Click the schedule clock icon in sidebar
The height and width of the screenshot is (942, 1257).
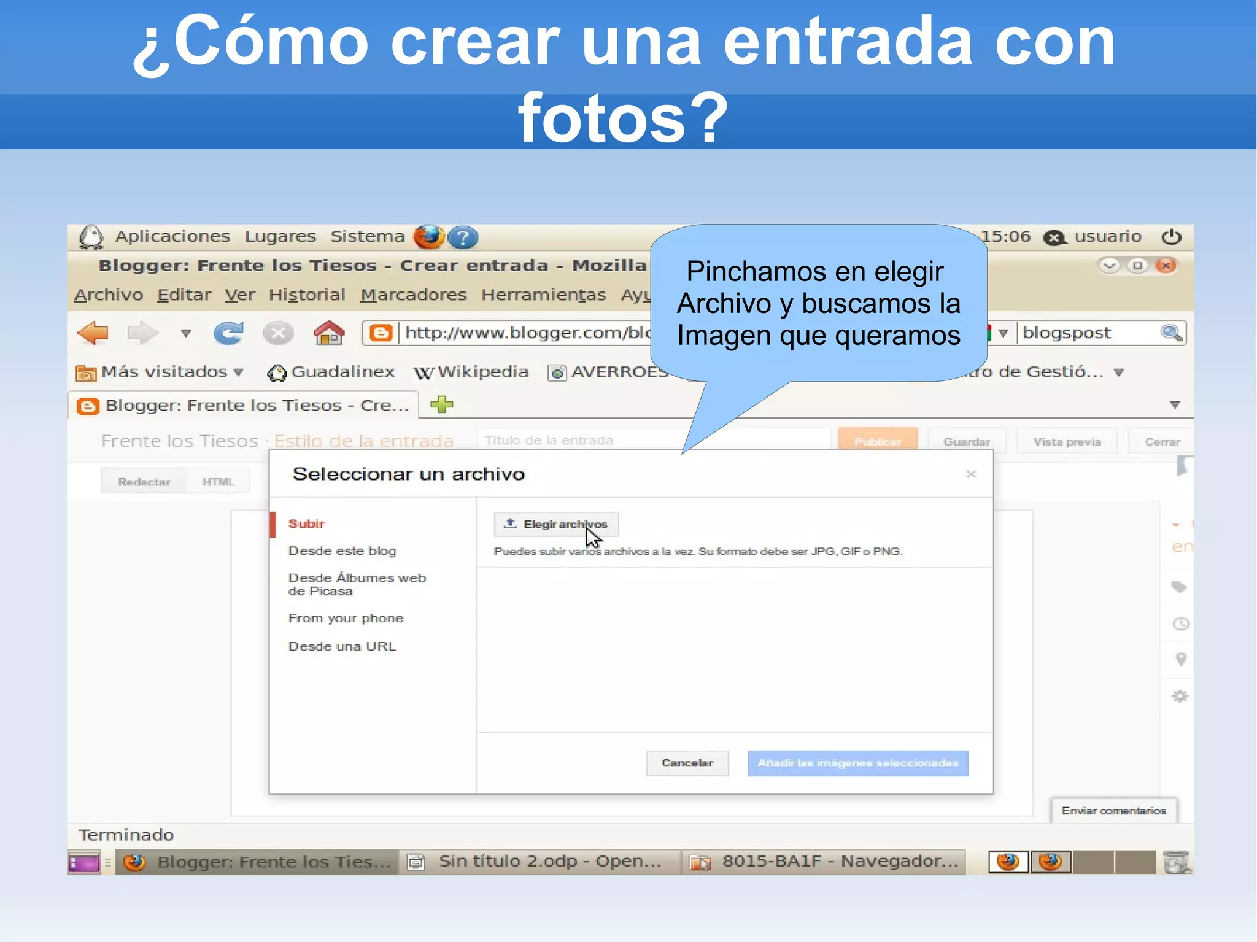(1180, 624)
